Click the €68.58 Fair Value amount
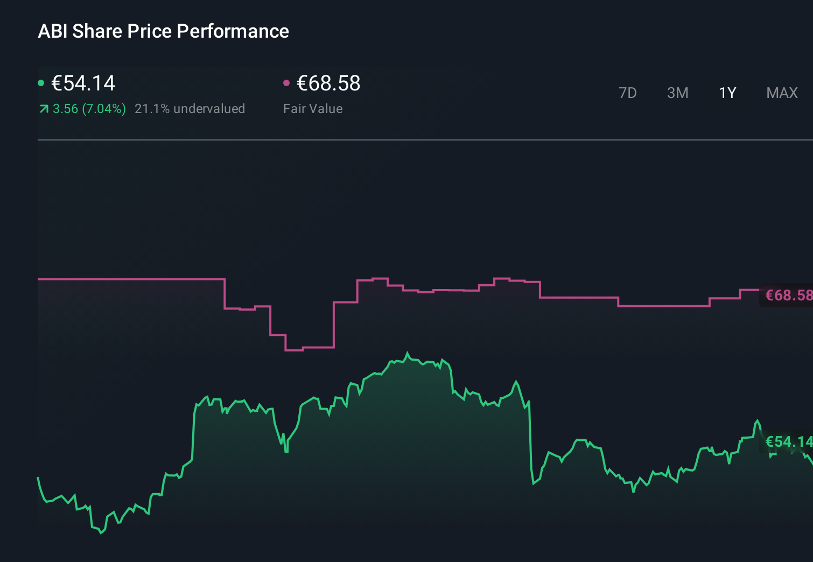813x562 pixels. pos(328,83)
